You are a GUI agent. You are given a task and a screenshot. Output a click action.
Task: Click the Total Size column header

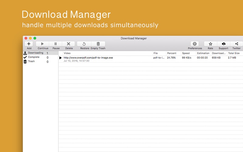(x=234, y=53)
